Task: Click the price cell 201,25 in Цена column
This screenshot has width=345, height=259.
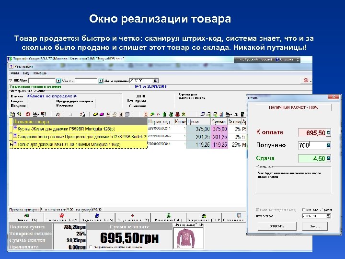Action: pyautogui.click(x=198, y=137)
